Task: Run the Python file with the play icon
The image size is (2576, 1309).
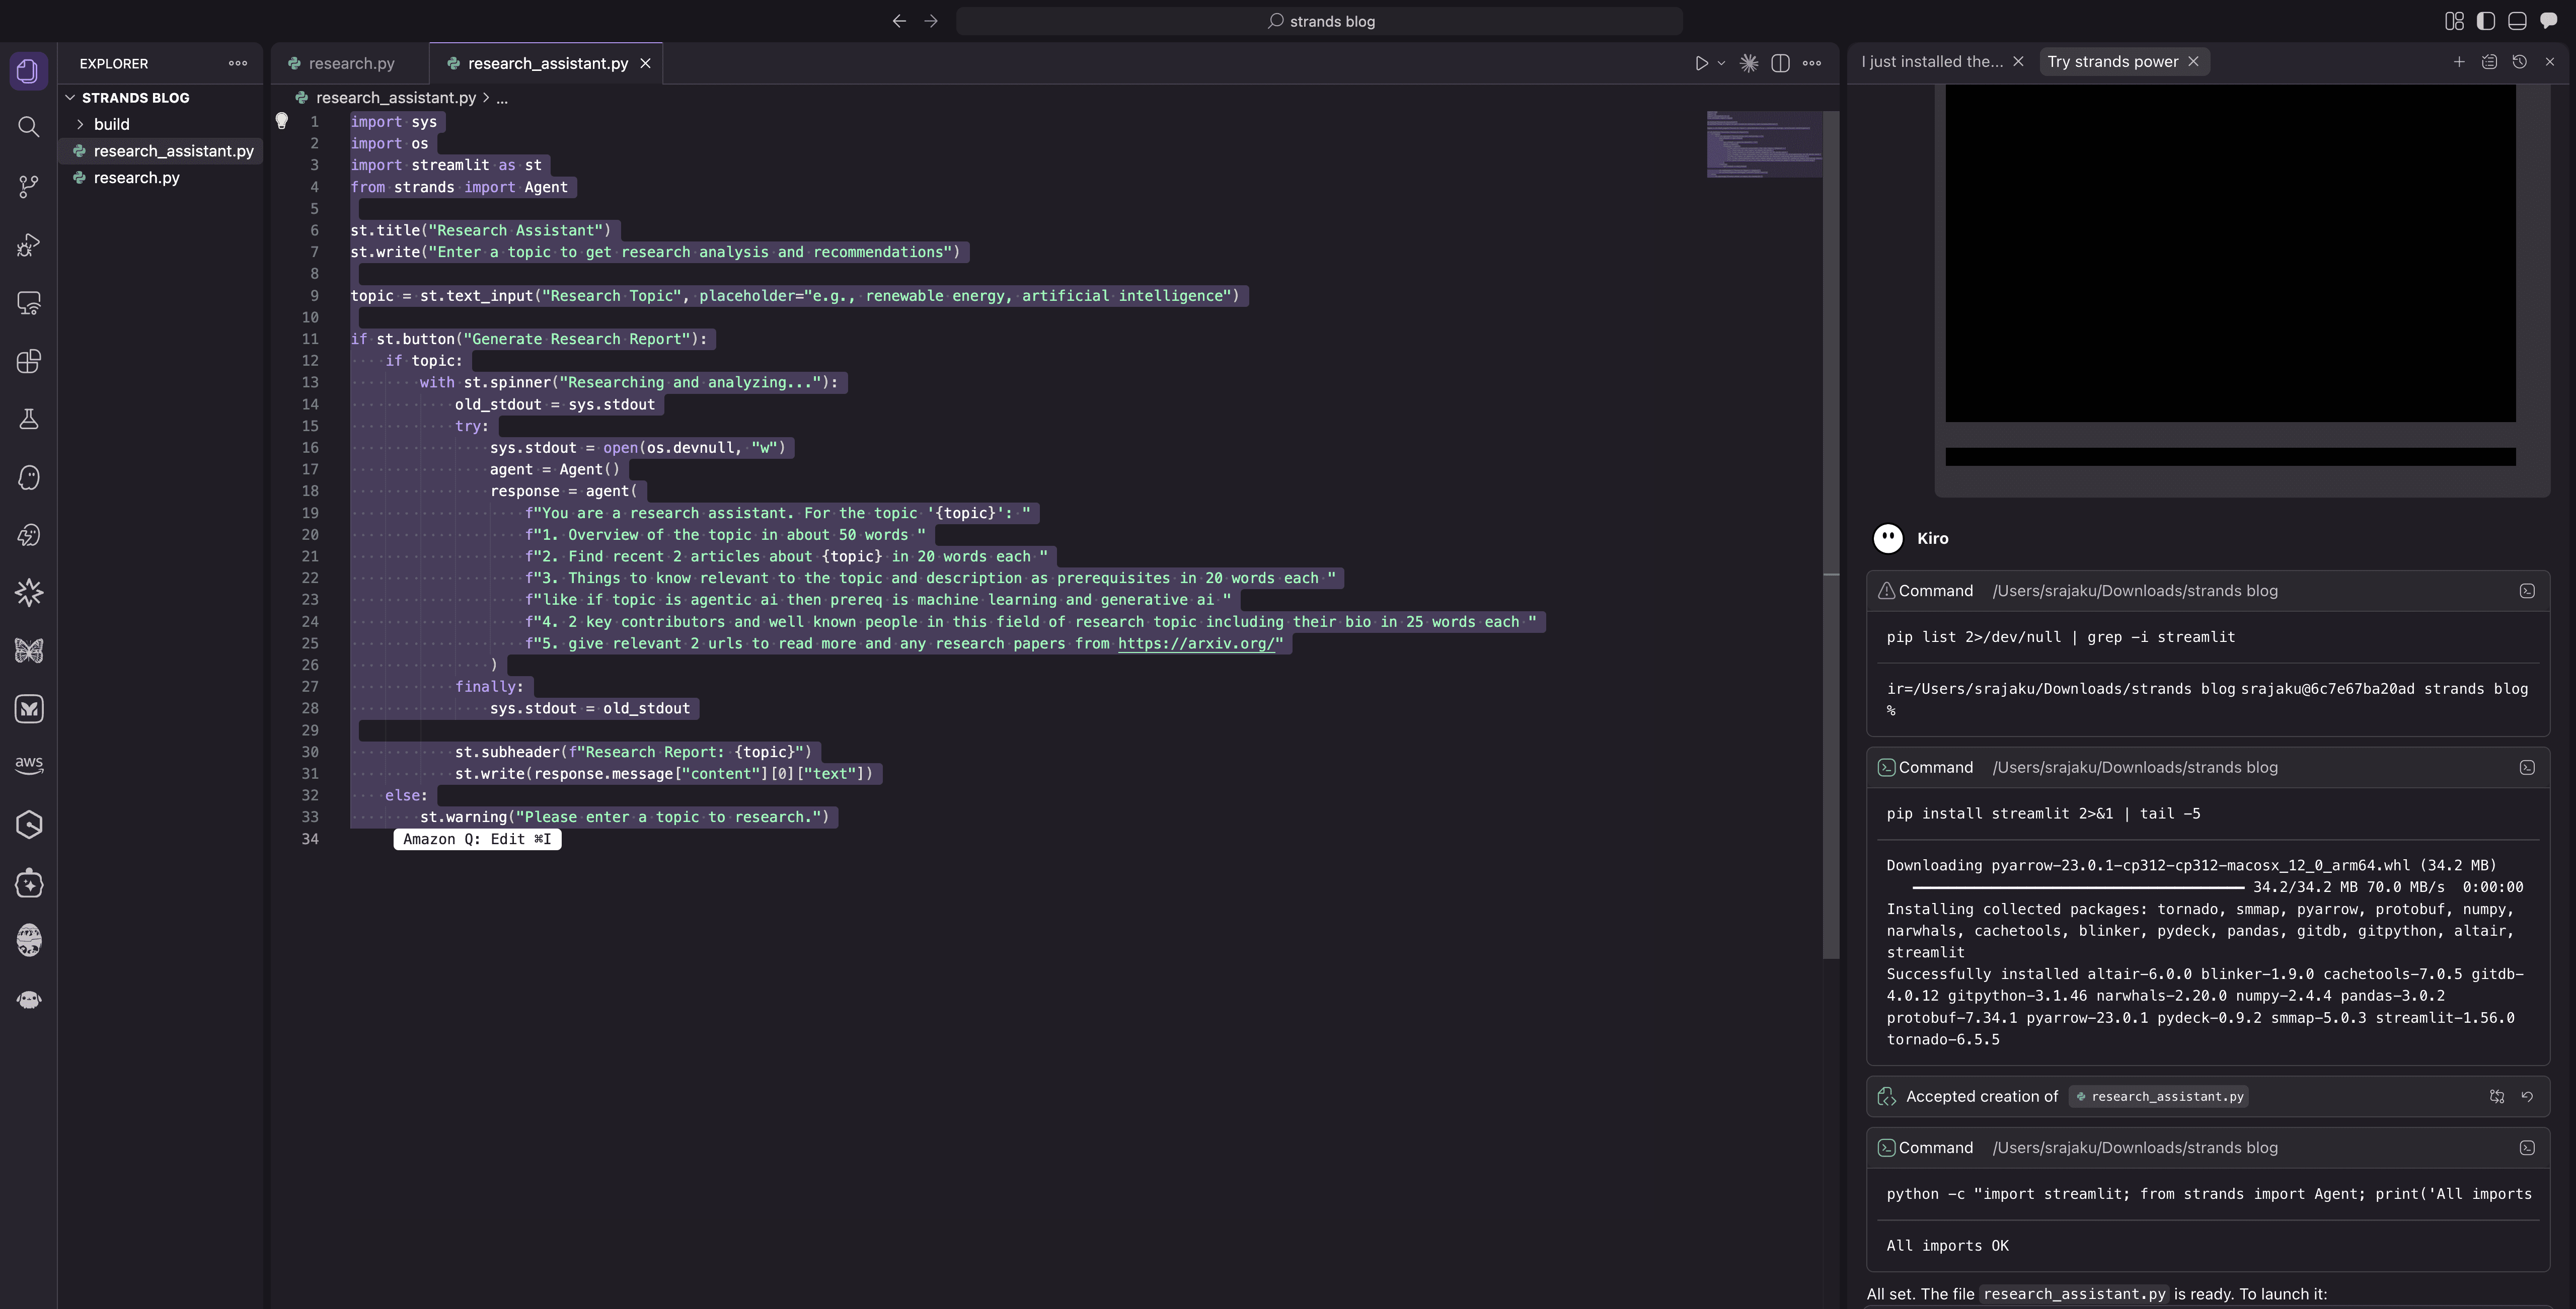Action: [1701, 63]
